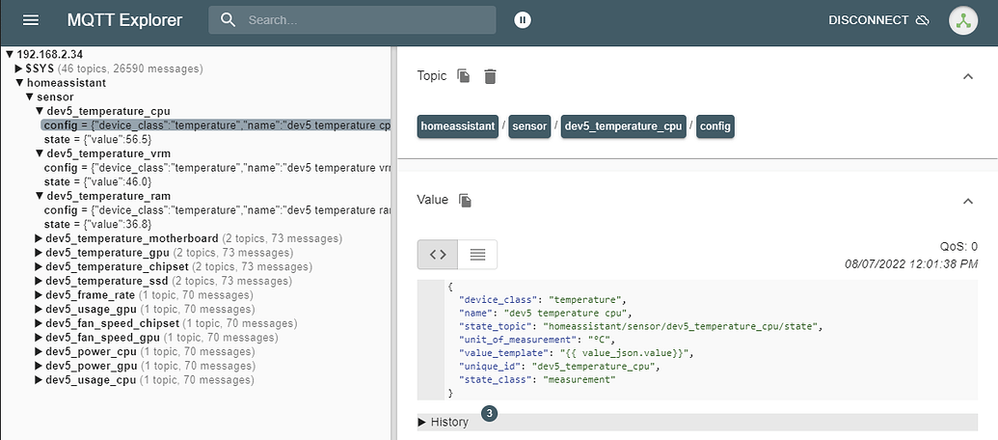Collapse the Value panel
998x440 pixels.
(968, 200)
